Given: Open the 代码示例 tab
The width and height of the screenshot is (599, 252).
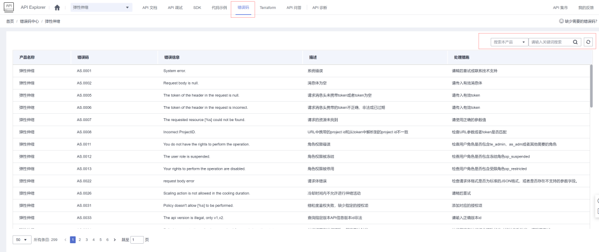Looking at the screenshot, I should click(x=219, y=8).
